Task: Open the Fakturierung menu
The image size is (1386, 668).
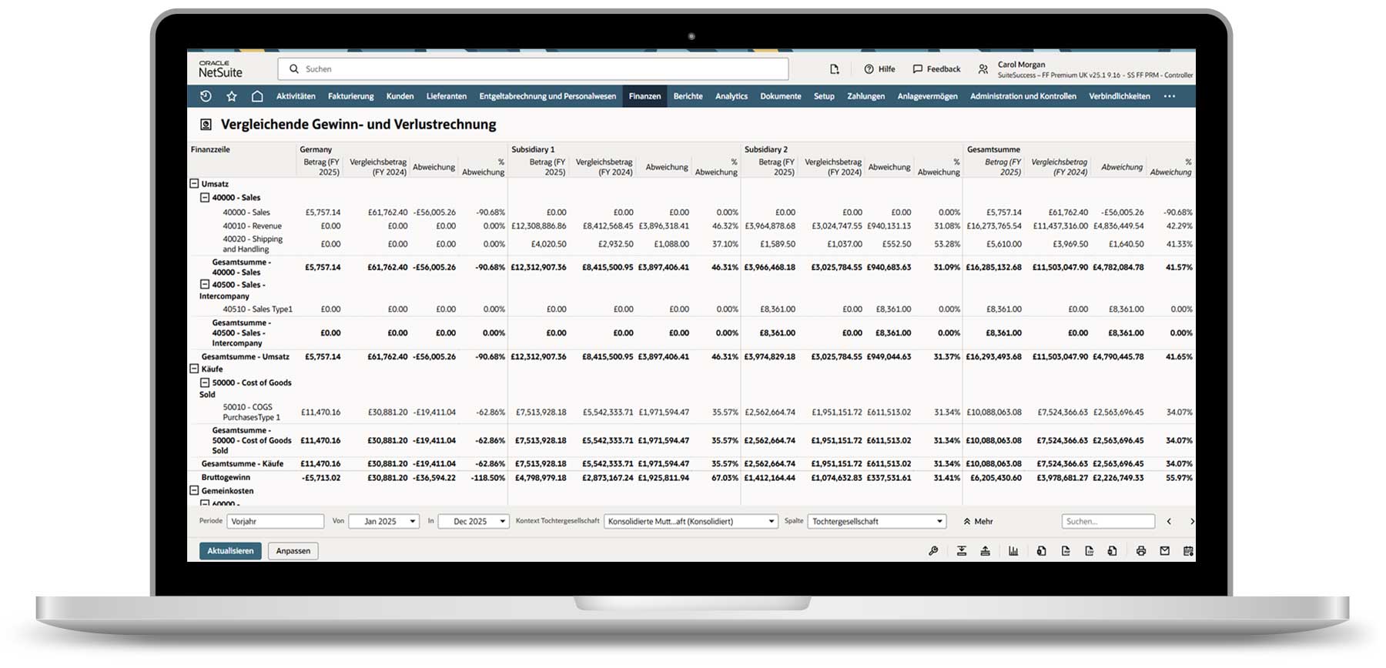Action: 350,96
